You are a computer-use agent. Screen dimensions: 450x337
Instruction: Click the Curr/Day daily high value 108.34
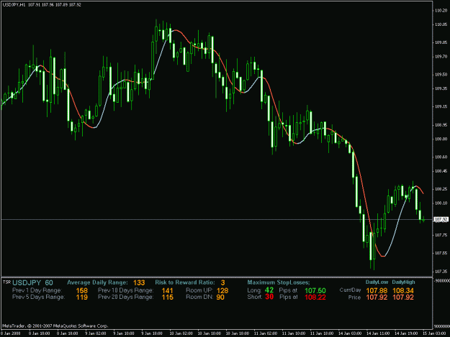pyautogui.click(x=403, y=290)
